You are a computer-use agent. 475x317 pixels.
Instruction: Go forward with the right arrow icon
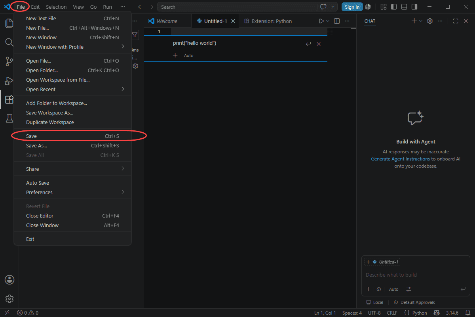(151, 7)
